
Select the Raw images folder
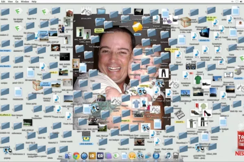coord(5,43)
